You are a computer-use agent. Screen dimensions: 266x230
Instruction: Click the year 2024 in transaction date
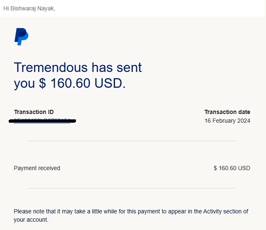244,121
